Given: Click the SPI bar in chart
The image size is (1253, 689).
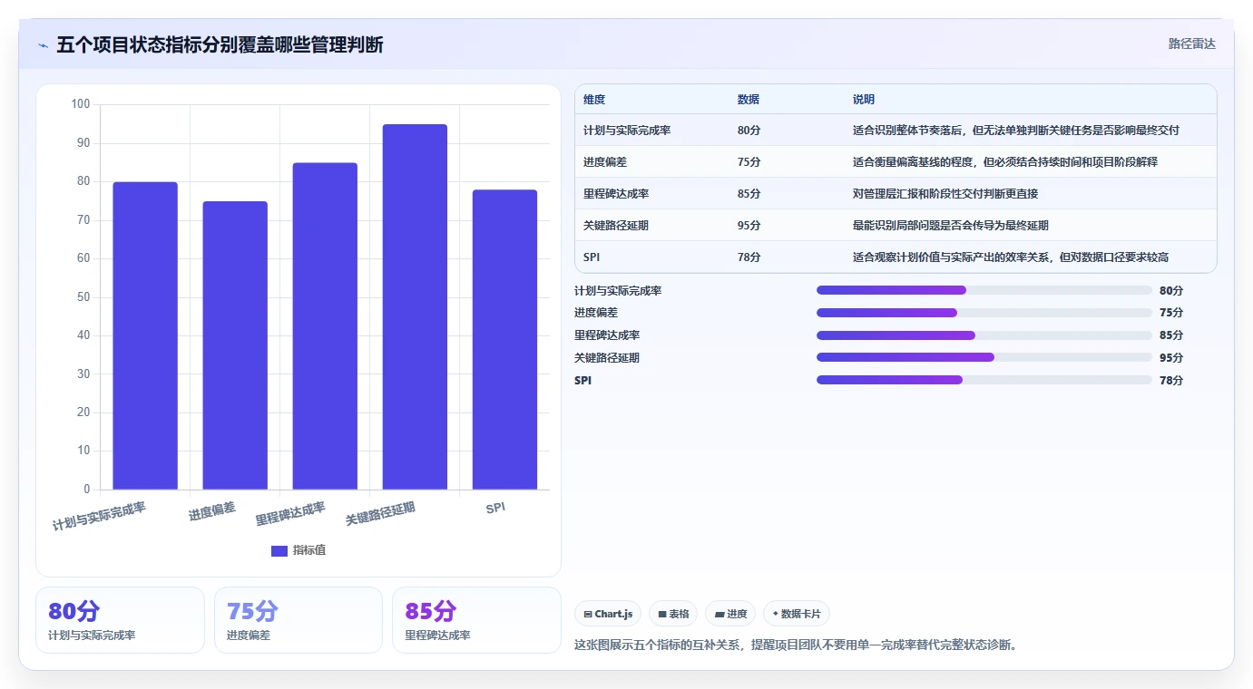Looking at the screenshot, I should 504,340.
